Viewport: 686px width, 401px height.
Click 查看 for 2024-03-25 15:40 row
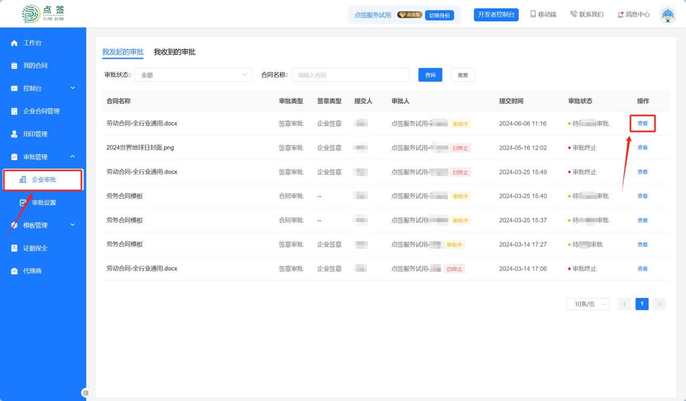[x=643, y=196]
